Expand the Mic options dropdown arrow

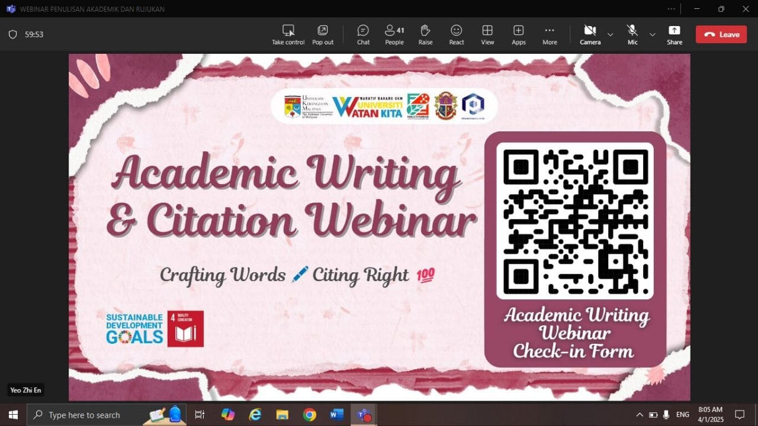[652, 34]
